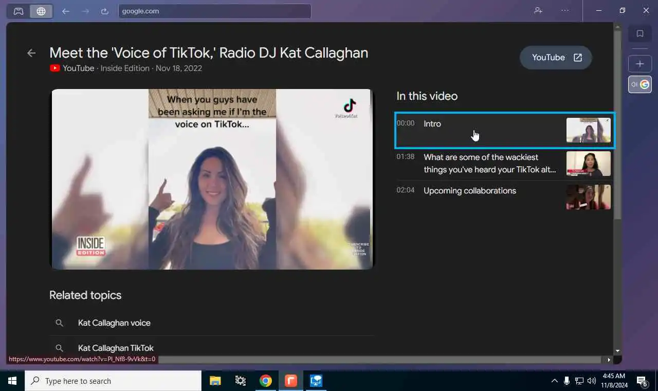The height and width of the screenshot is (391, 658).
Task: Open network status tray icon
Action: tap(579, 381)
